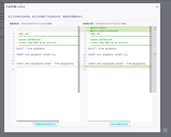Click the insert into qiujiaxin2 line in the local pane
This screenshot has width=171, height=137.
click(117, 64)
